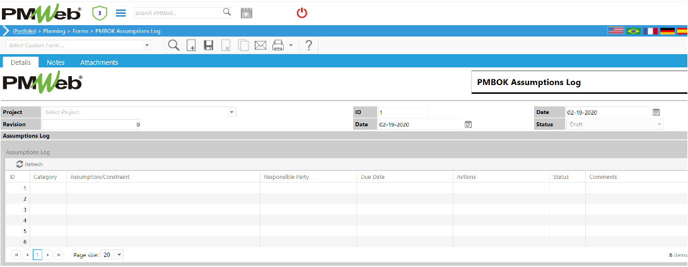
Task: Switch language with the US flag
Action: click(615, 31)
